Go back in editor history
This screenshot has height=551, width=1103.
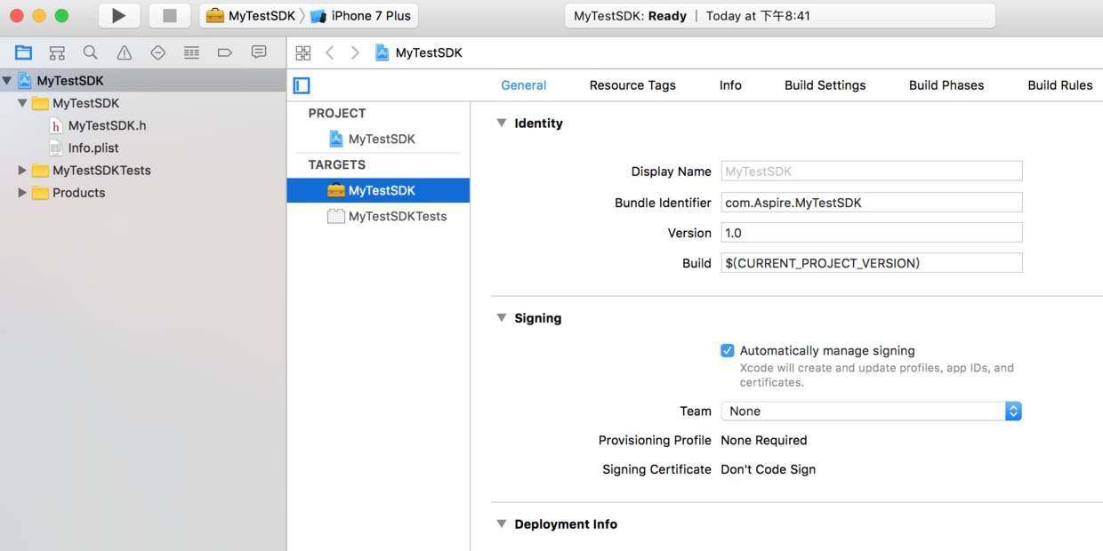(329, 52)
